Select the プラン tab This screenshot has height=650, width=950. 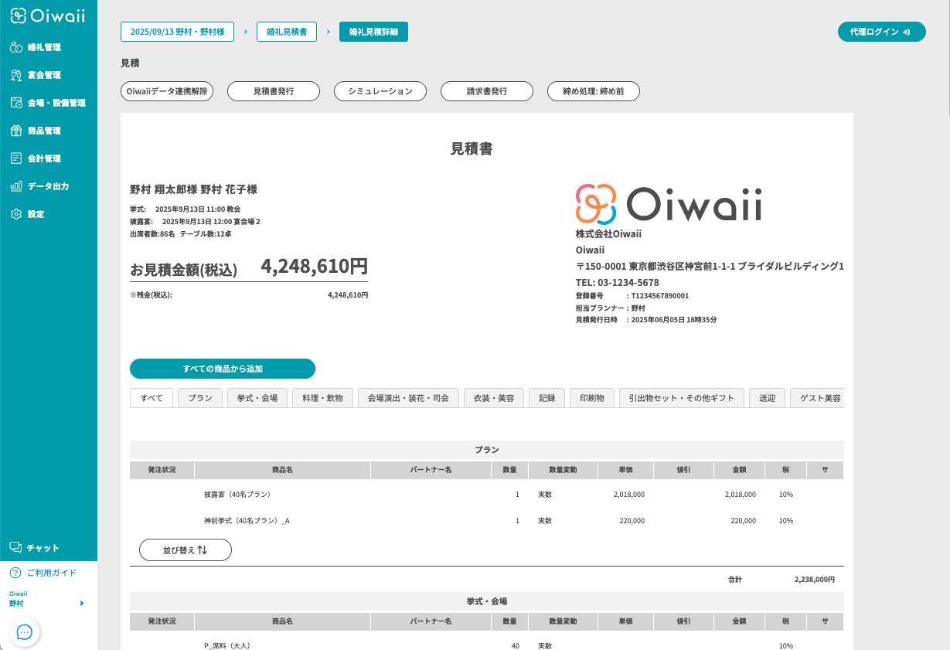click(x=200, y=398)
